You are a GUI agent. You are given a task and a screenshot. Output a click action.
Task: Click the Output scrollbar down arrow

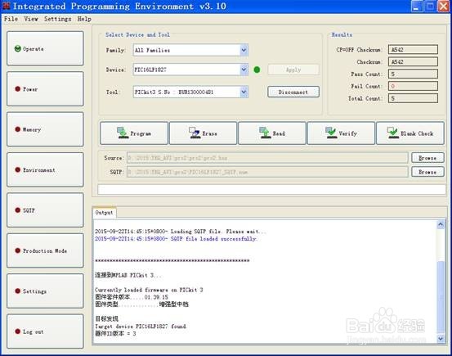point(441,338)
